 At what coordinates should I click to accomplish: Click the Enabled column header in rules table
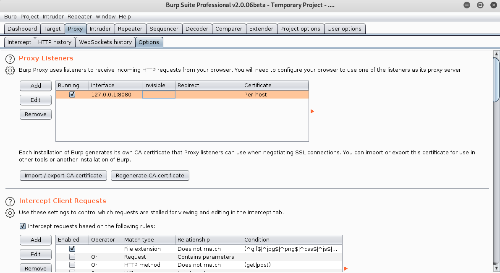click(x=72, y=239)
